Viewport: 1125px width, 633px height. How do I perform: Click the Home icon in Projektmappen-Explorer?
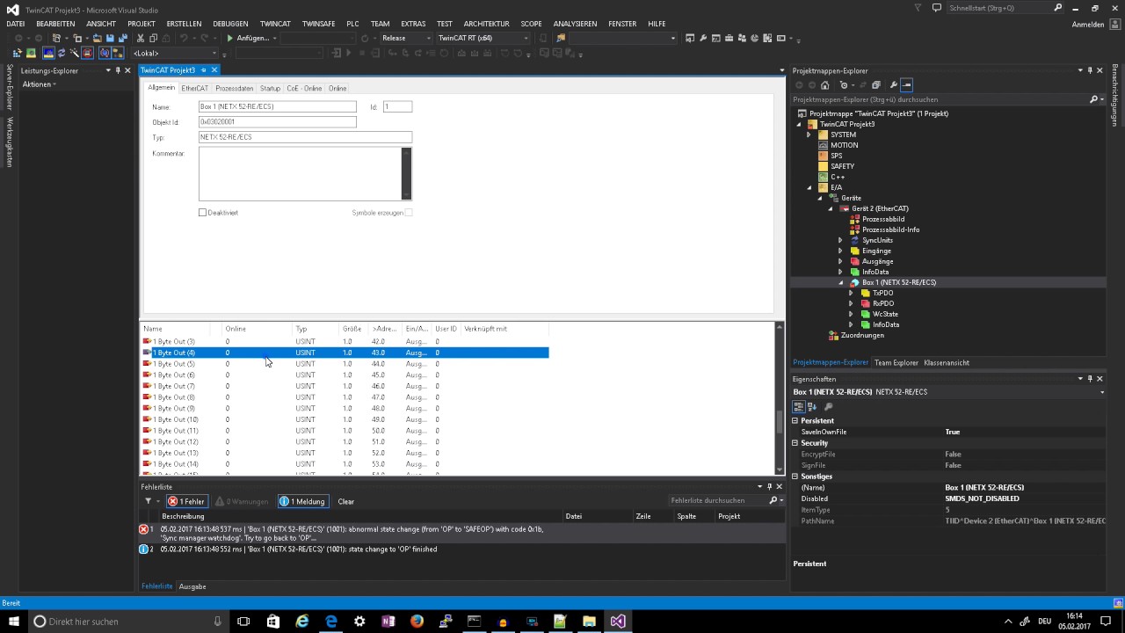click(x=824, y=85)
